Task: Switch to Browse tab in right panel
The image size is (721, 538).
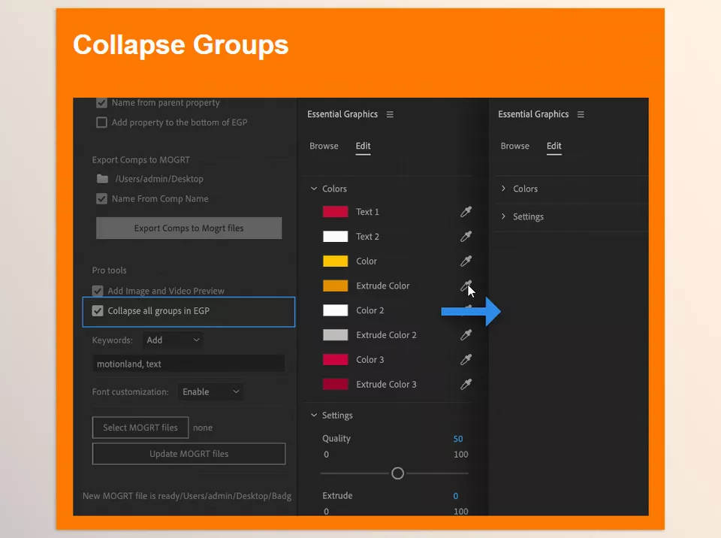Action: pos(515,146)
